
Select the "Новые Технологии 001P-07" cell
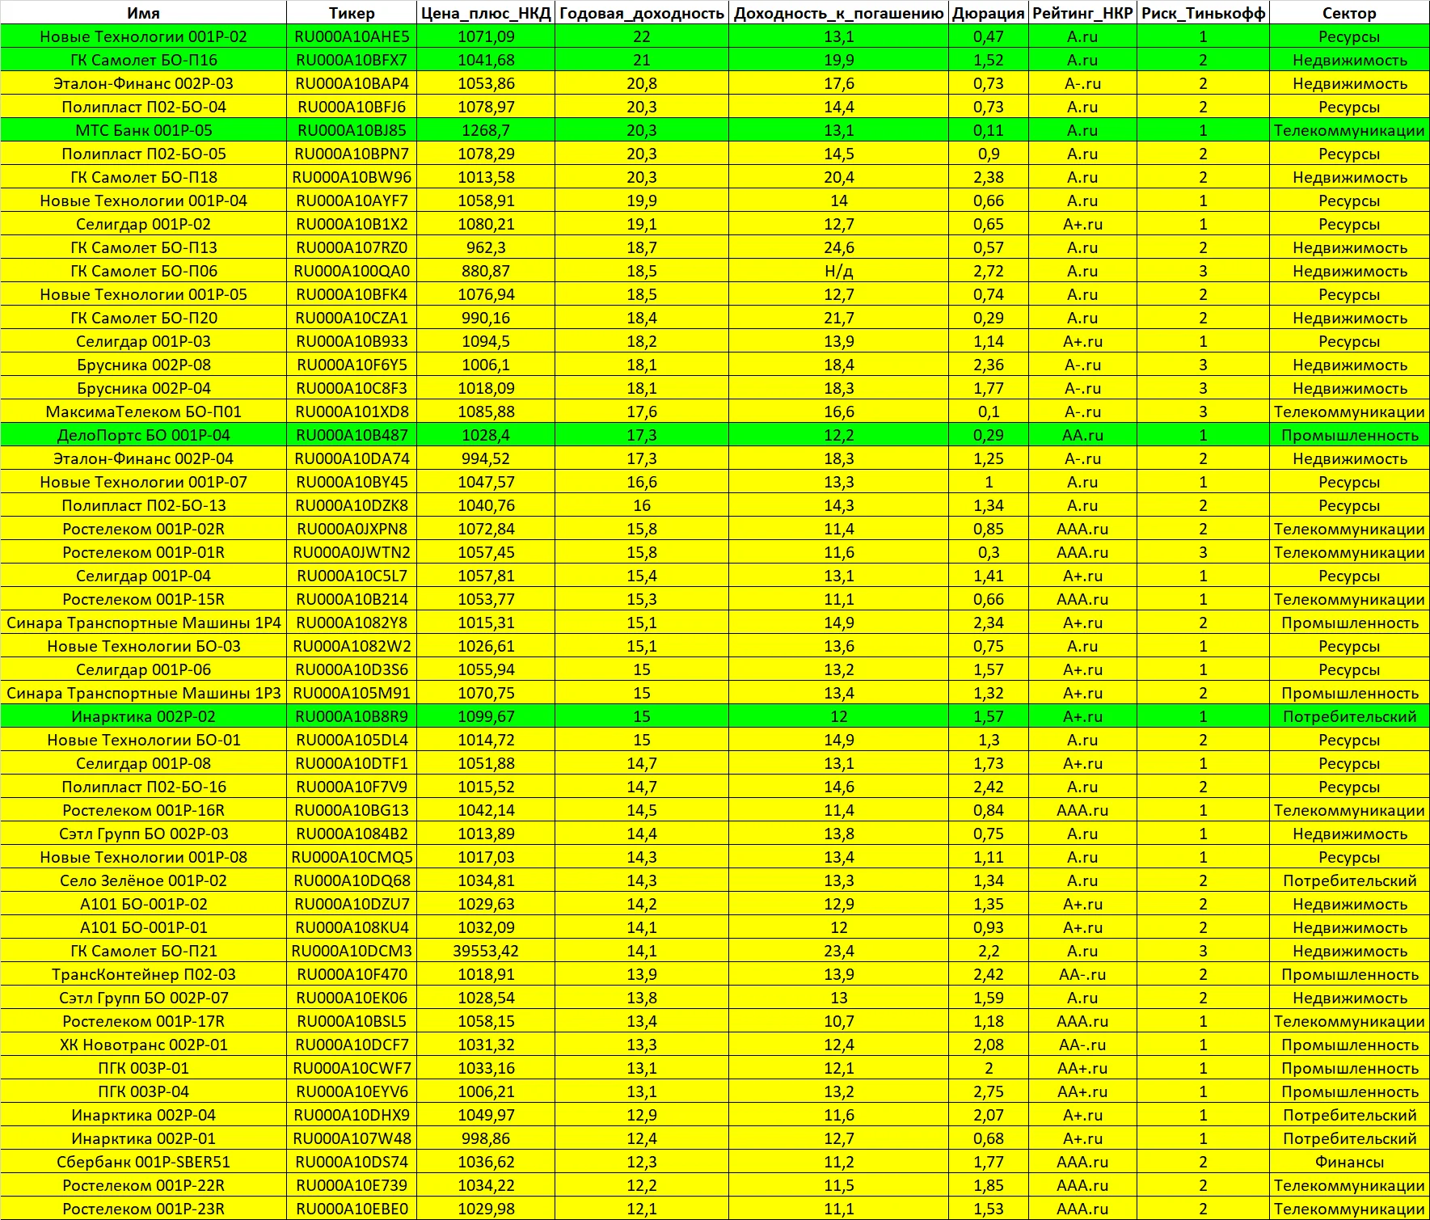(x=144, y=482)
